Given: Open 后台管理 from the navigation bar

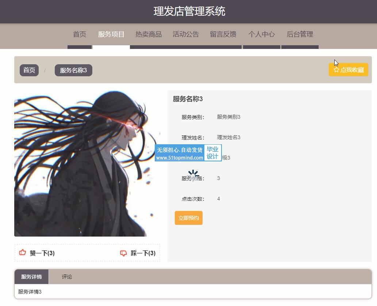Looking at the screenshot, I should coord(300,34).
